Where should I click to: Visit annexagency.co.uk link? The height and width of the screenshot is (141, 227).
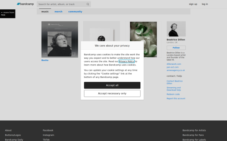point(176,70)
